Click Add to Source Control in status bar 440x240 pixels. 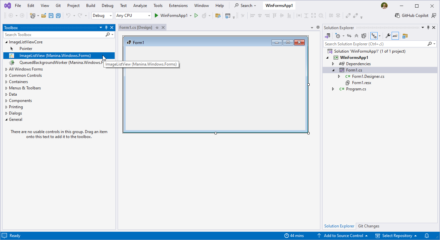343,236
